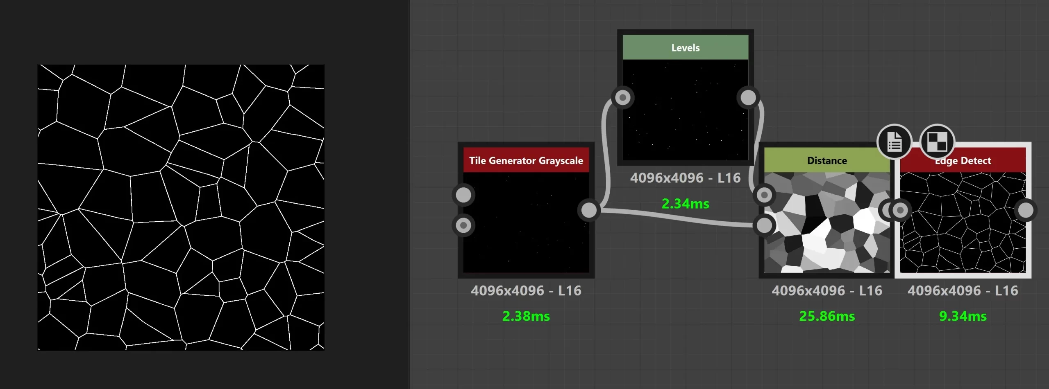Click the 25.86ms timing under Distance
Viewport: 1049px width, 389px height.
(x=827, y=316)
